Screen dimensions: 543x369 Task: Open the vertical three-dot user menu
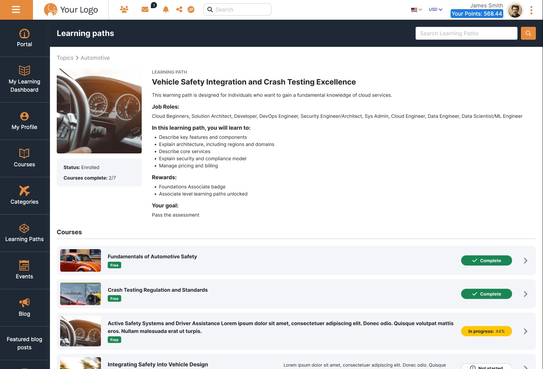click(531, 10)
